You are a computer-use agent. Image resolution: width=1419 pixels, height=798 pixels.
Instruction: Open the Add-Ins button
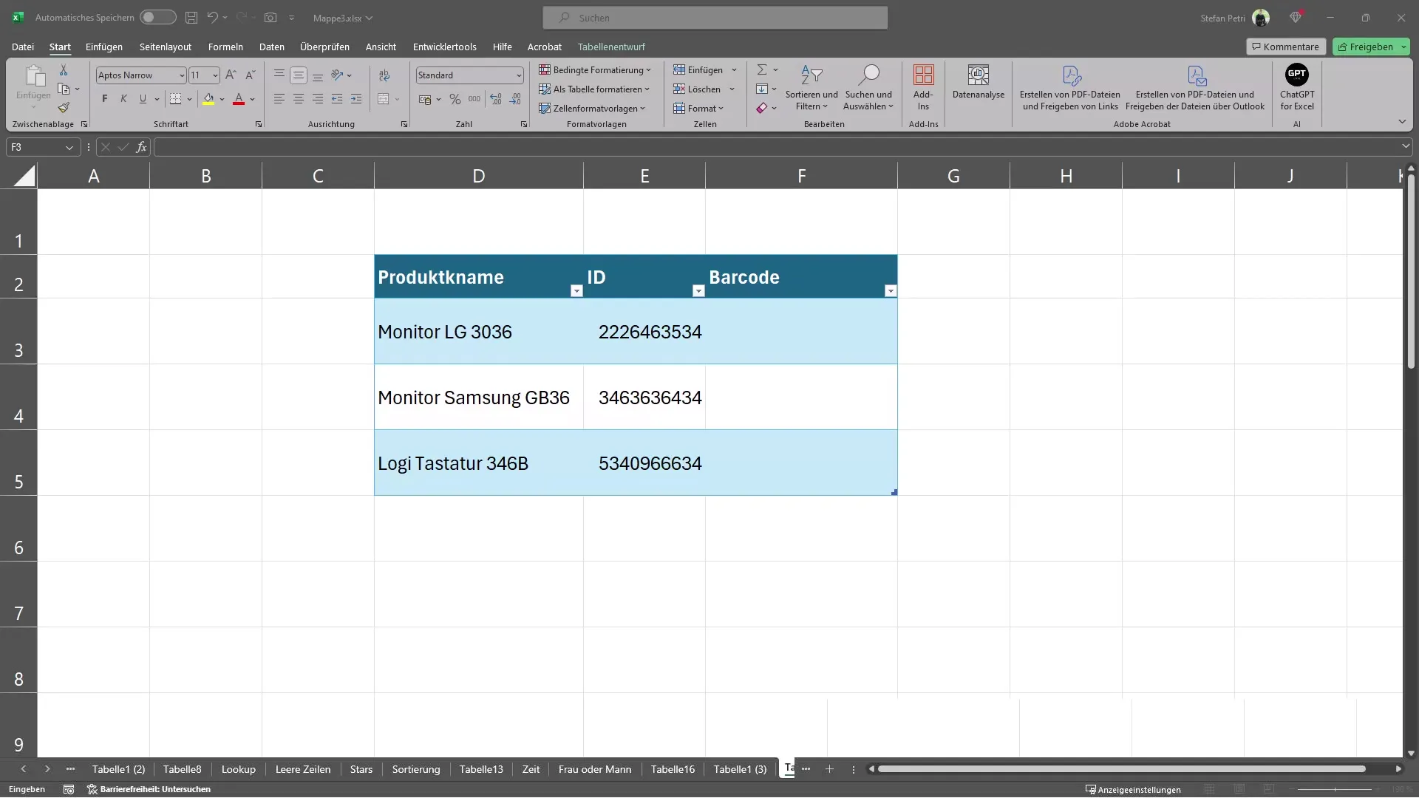click(x=923, y=87)
